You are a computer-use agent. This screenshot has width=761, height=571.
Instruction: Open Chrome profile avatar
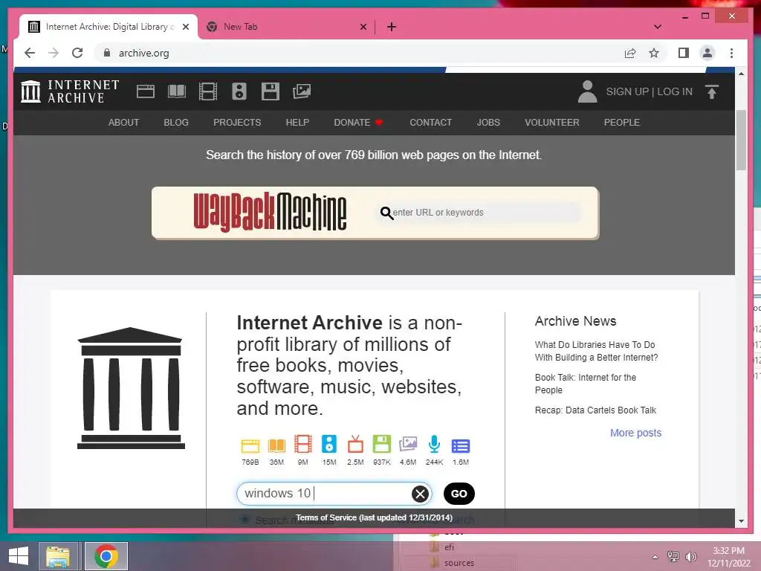pyautogui.click(x=707, y=53)
